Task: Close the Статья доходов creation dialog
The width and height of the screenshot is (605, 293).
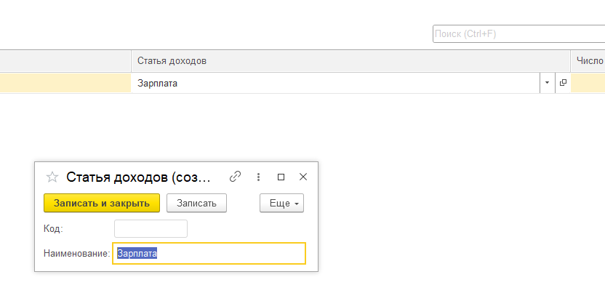Action: coord(303,177)
